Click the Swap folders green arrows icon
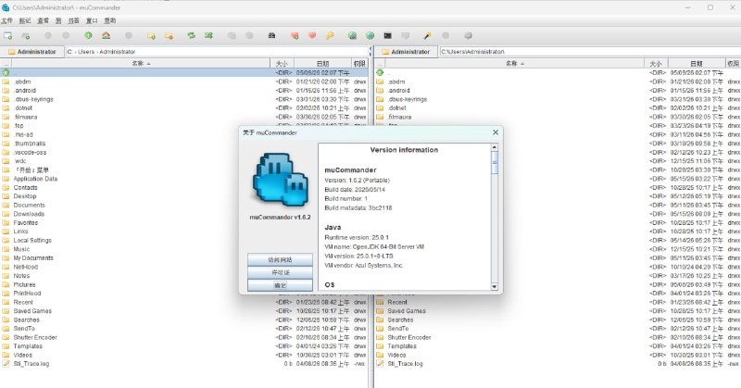 (x=191, y=35)
